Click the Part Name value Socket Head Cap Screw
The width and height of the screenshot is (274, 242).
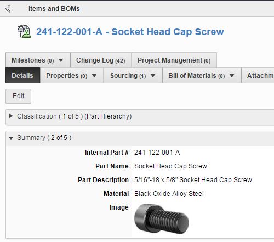tap(170, 166)
